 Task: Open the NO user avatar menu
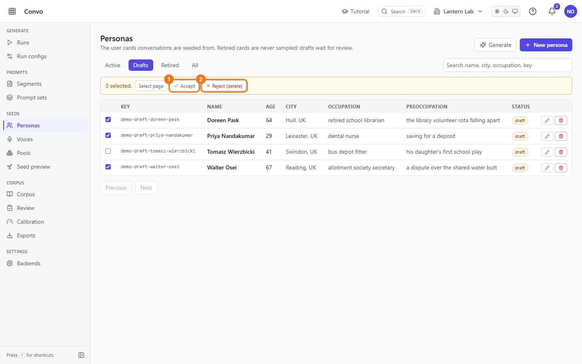click(x=571, y=11)
